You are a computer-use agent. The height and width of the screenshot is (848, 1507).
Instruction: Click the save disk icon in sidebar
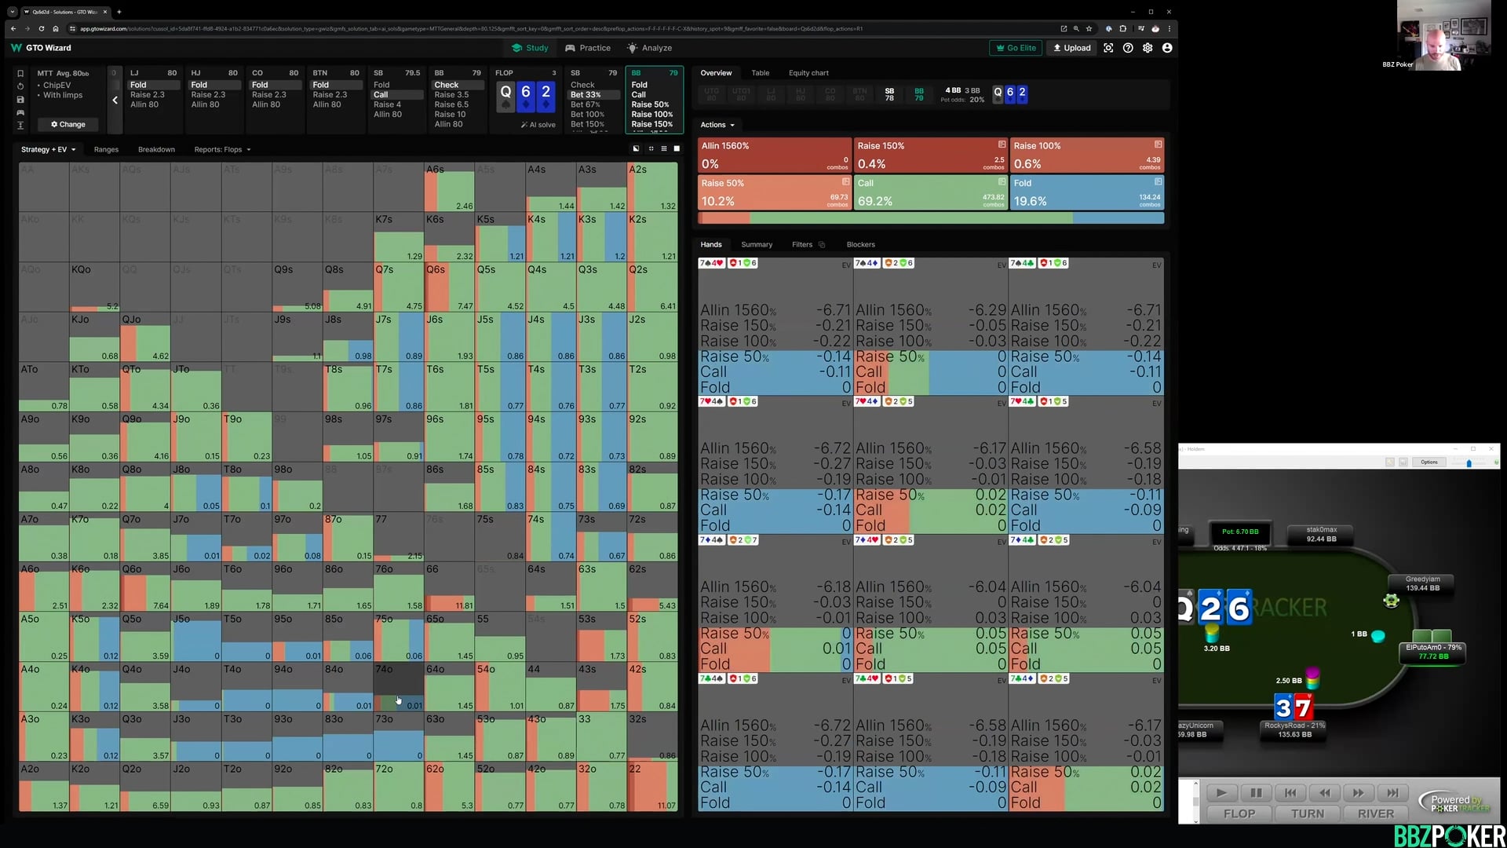20,100
